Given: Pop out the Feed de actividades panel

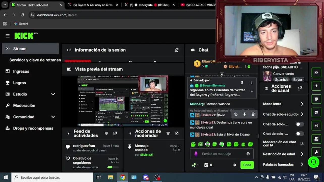Looking at the screenshot, I should (x=115, y=133).
